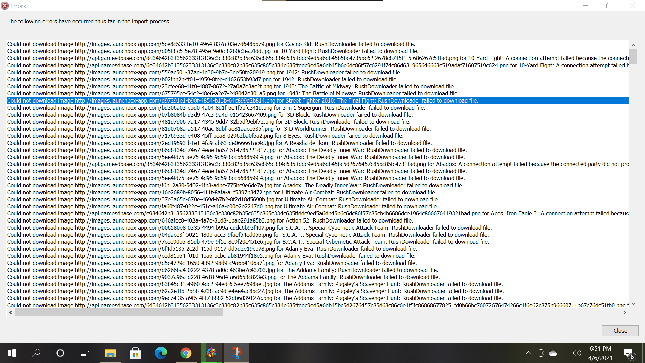Show hidden system tray icons chevron
This screenshot has width=645, height=363.
click(528, 353)
